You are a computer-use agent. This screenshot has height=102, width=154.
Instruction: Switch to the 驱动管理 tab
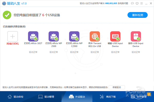pos(46,97)
